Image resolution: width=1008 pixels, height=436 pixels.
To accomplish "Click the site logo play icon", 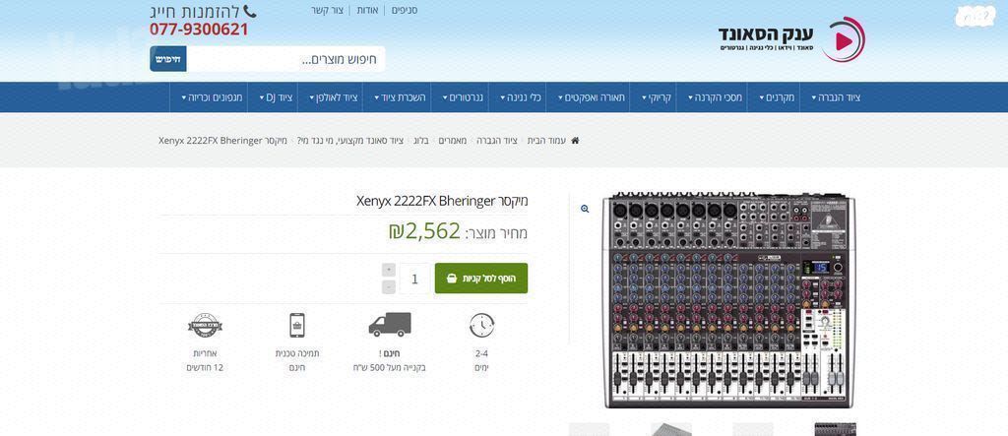I will point(843,40).
